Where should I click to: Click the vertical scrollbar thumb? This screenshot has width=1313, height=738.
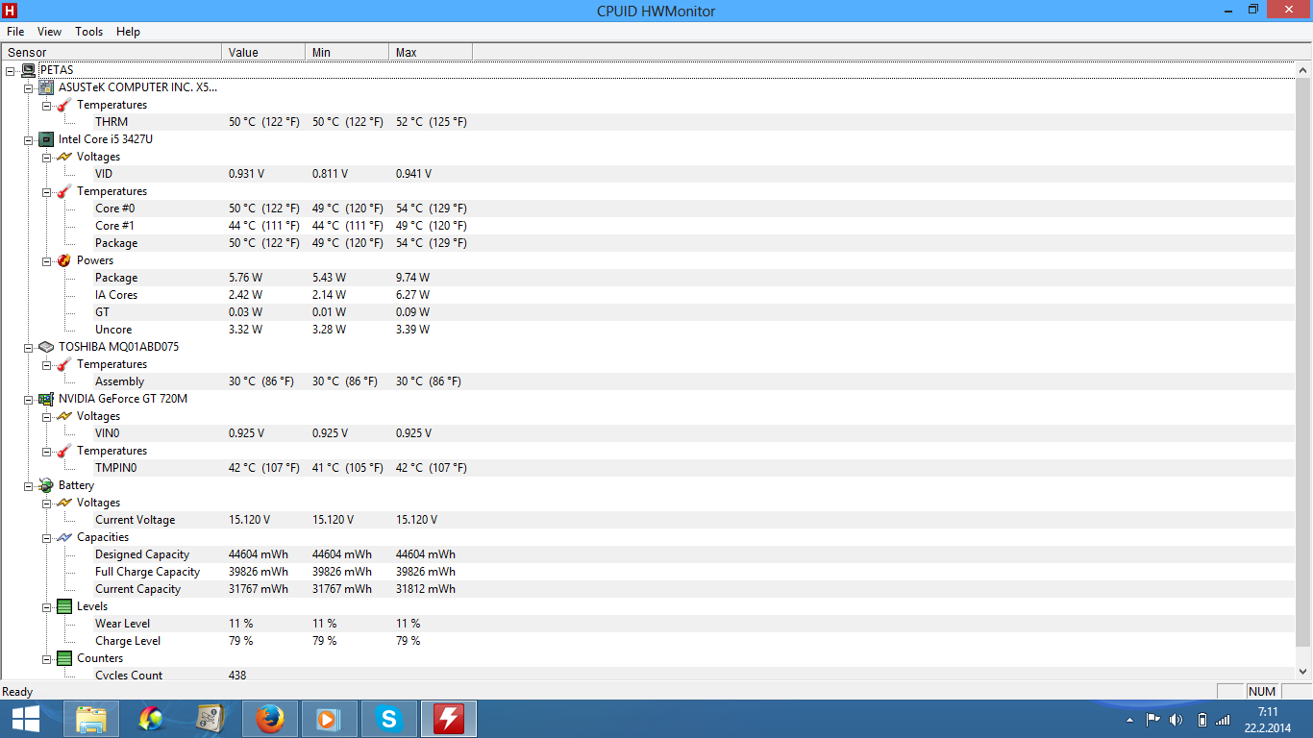pyautogui.click(x=1303, y=362)
